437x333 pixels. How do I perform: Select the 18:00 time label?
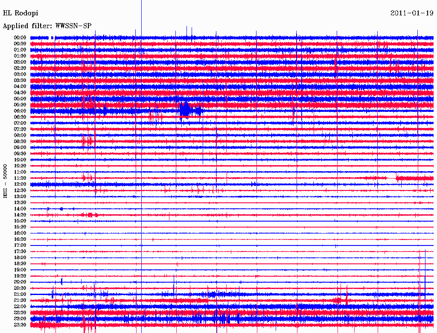(20, 258)
